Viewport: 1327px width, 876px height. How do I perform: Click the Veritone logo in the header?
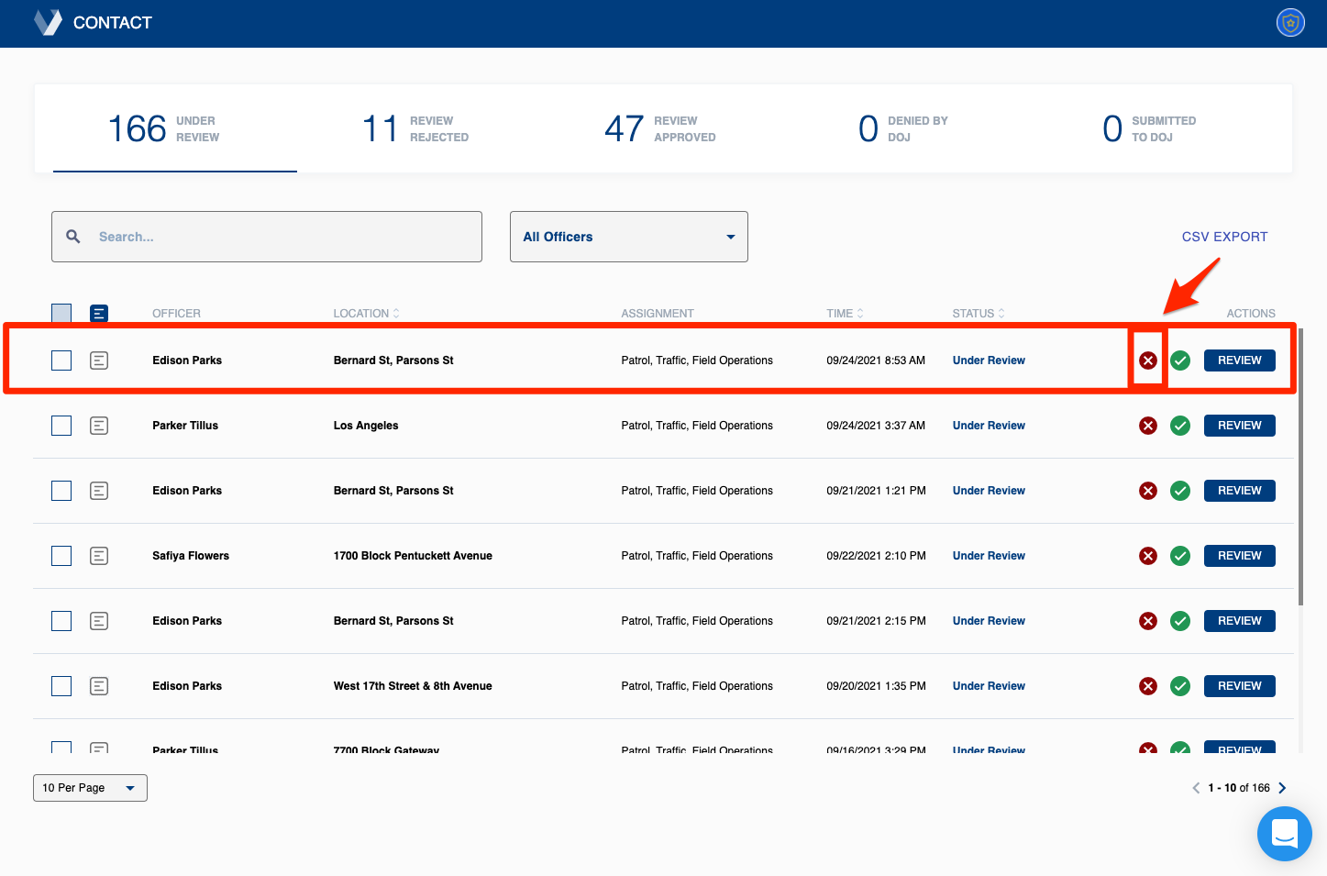(x=47, y=22)
